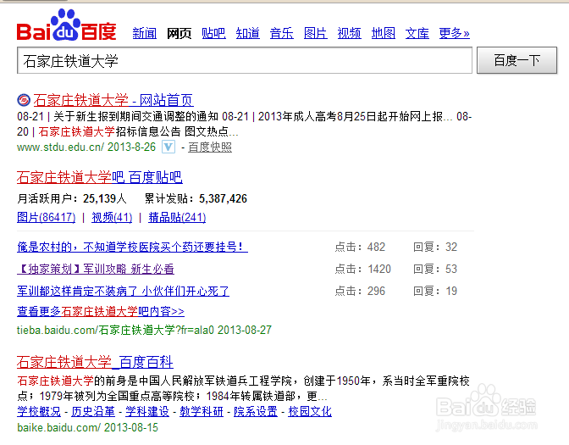Go to 音乐 tab
The image size is (569, 445).
[x=282, y=33]
